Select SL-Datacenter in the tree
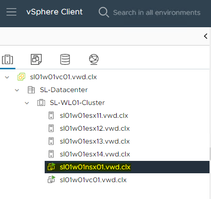Screen dimensions: 211x199 pyautogui.click(x=64, y=90)
